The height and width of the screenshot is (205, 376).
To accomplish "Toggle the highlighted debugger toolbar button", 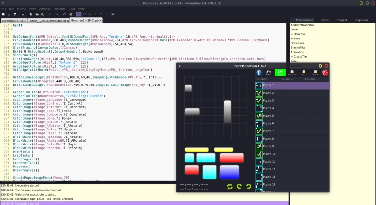I will pos(78,15).
